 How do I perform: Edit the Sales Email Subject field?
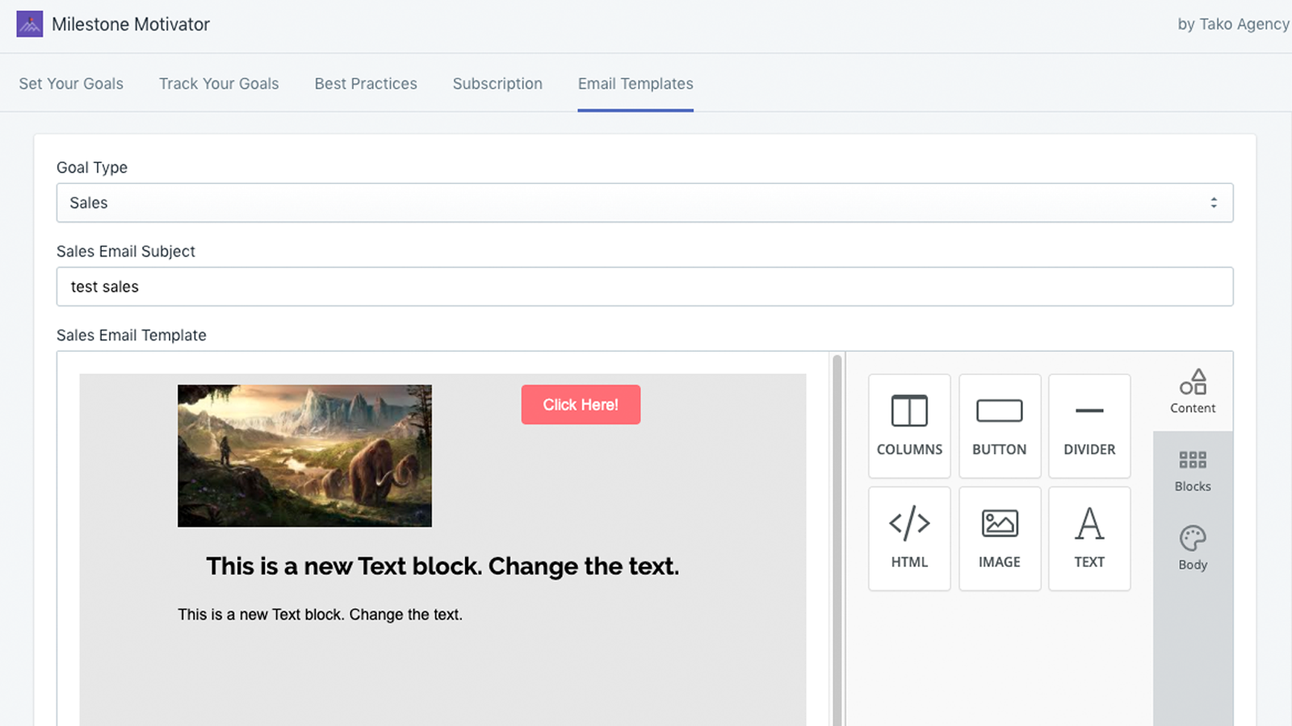pyautogui.click(x=644, y=286)
